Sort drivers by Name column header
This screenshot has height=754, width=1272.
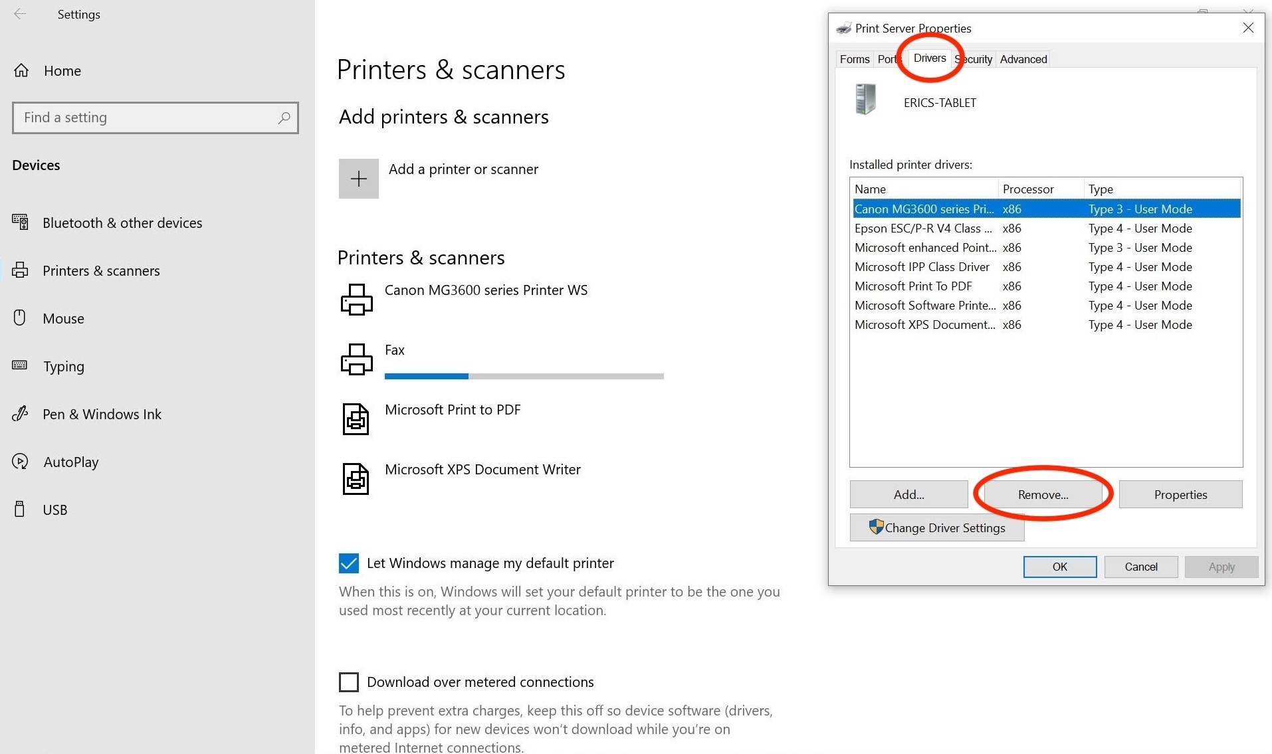click(x=924, y=189)
